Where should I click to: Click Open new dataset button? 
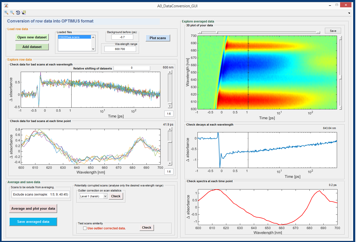pyautogui.click(x=32, y=37)
